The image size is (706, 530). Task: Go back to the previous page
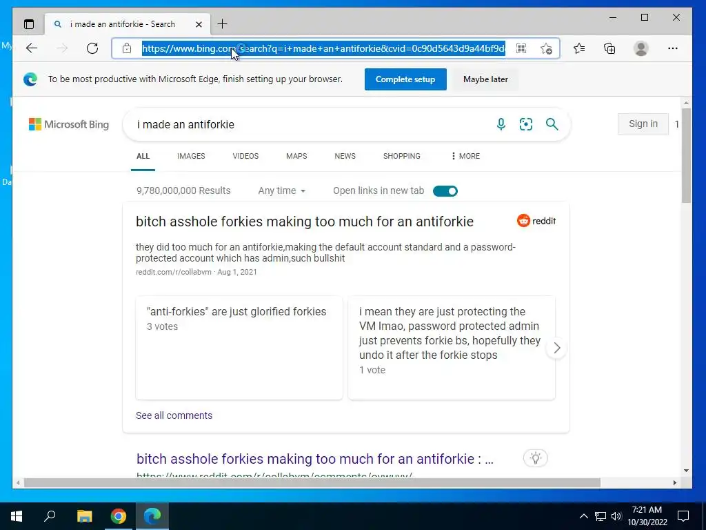pos(32,48)
